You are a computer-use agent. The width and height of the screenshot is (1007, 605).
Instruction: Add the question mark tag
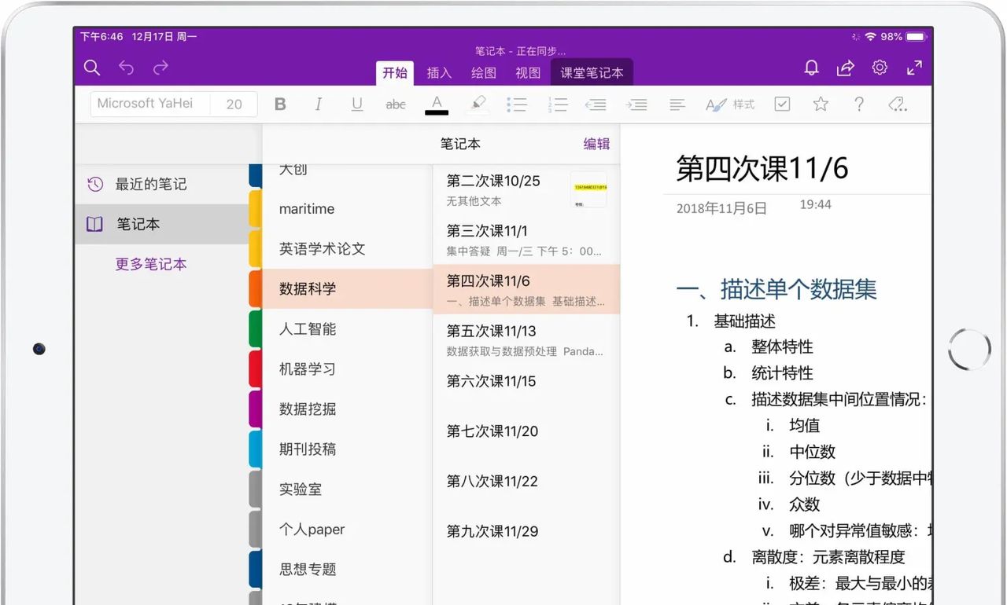[x=859, y=104]
